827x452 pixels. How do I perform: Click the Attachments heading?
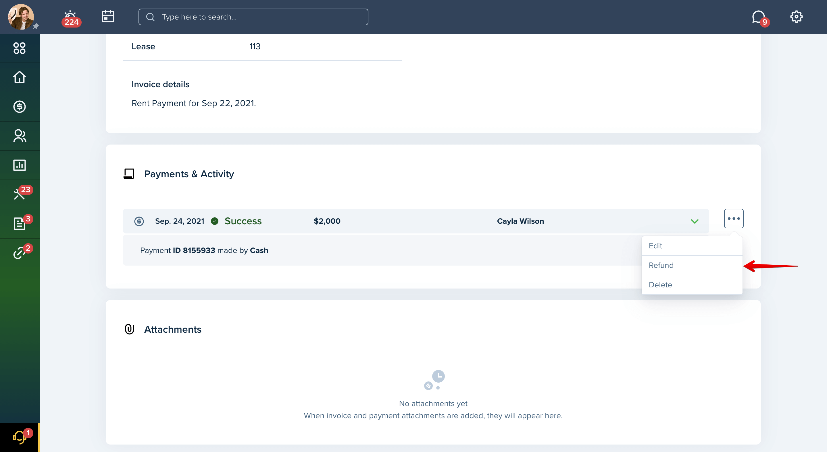(x=173, y=330)
